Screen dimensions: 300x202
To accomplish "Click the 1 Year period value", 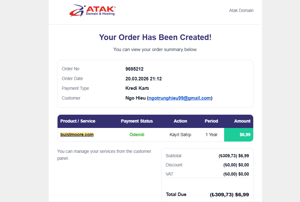I will [x=211, y=135].
